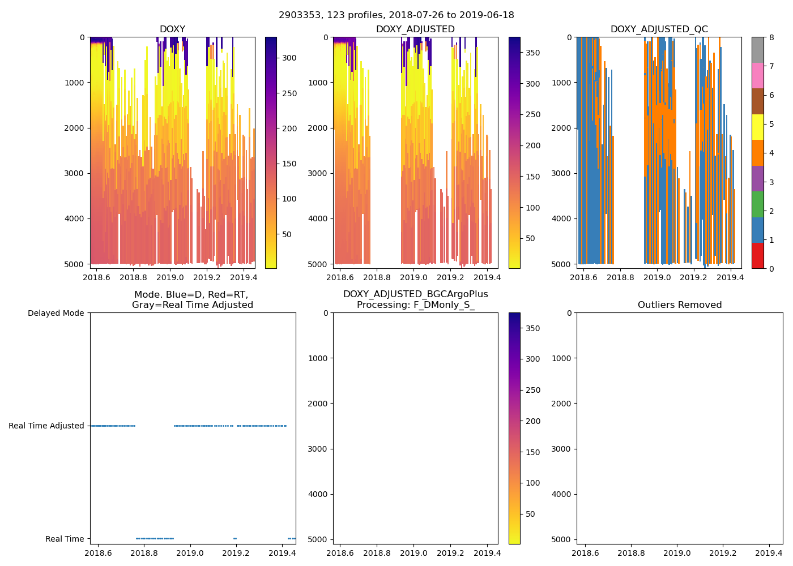Screen dimensions: 793x566
Task: Click inside the empty Outliers Removed plot
Action: [680, 428]
